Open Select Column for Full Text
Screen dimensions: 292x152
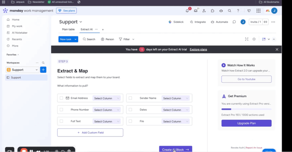106,121
